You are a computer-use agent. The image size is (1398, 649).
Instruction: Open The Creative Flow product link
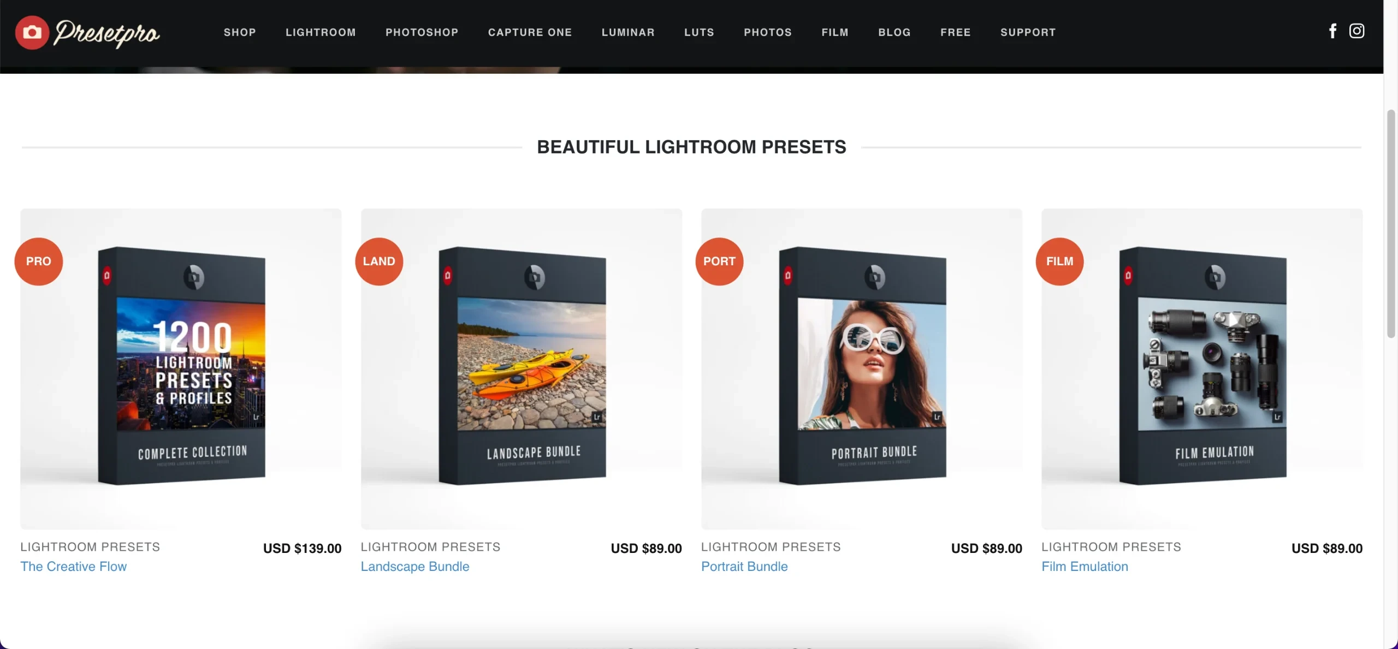tap(74, 567)
